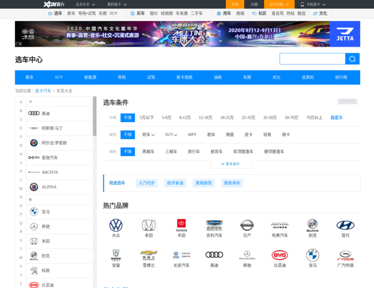Select the Honda logo in hot brands
The image size is (374, 288).
(148, 225)
